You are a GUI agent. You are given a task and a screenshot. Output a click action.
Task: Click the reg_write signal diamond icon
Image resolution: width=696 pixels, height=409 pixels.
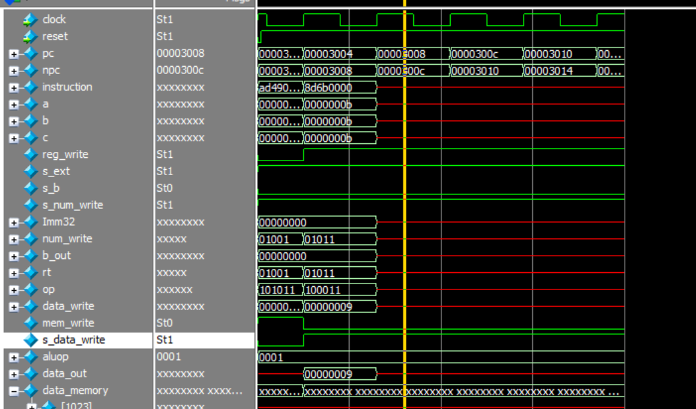click(30, 155)
